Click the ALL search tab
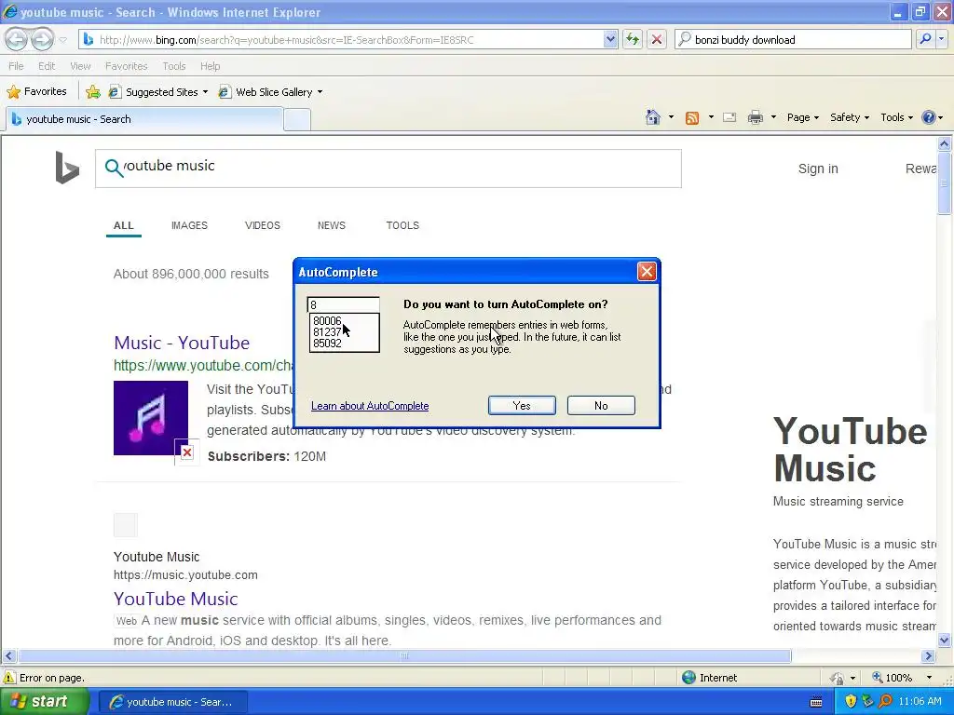Image resolution: width=954 pixels, height=715 pixels. point(124,225)
